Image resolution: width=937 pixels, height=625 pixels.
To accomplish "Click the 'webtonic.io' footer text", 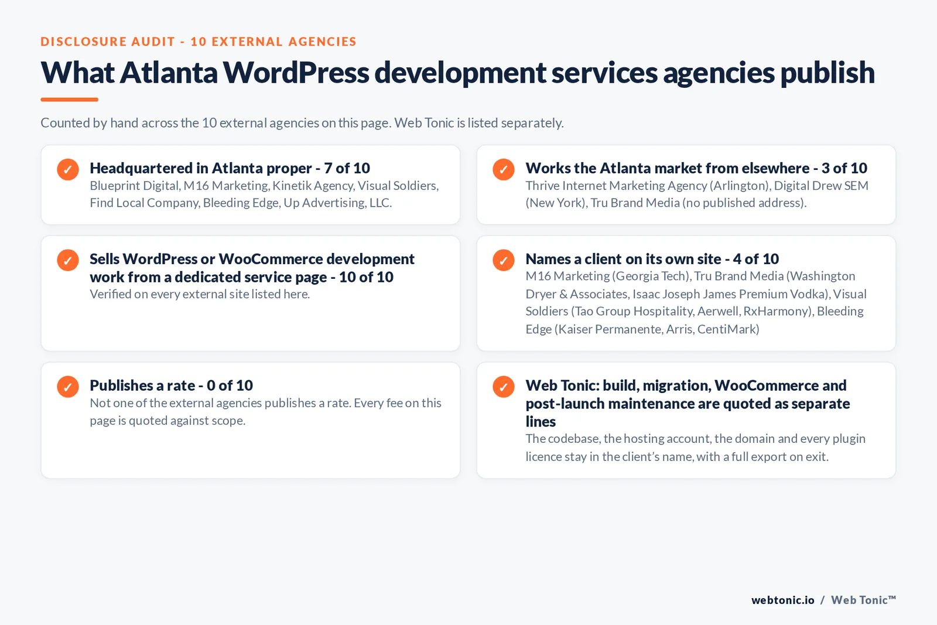I will (x=782, y=600).
